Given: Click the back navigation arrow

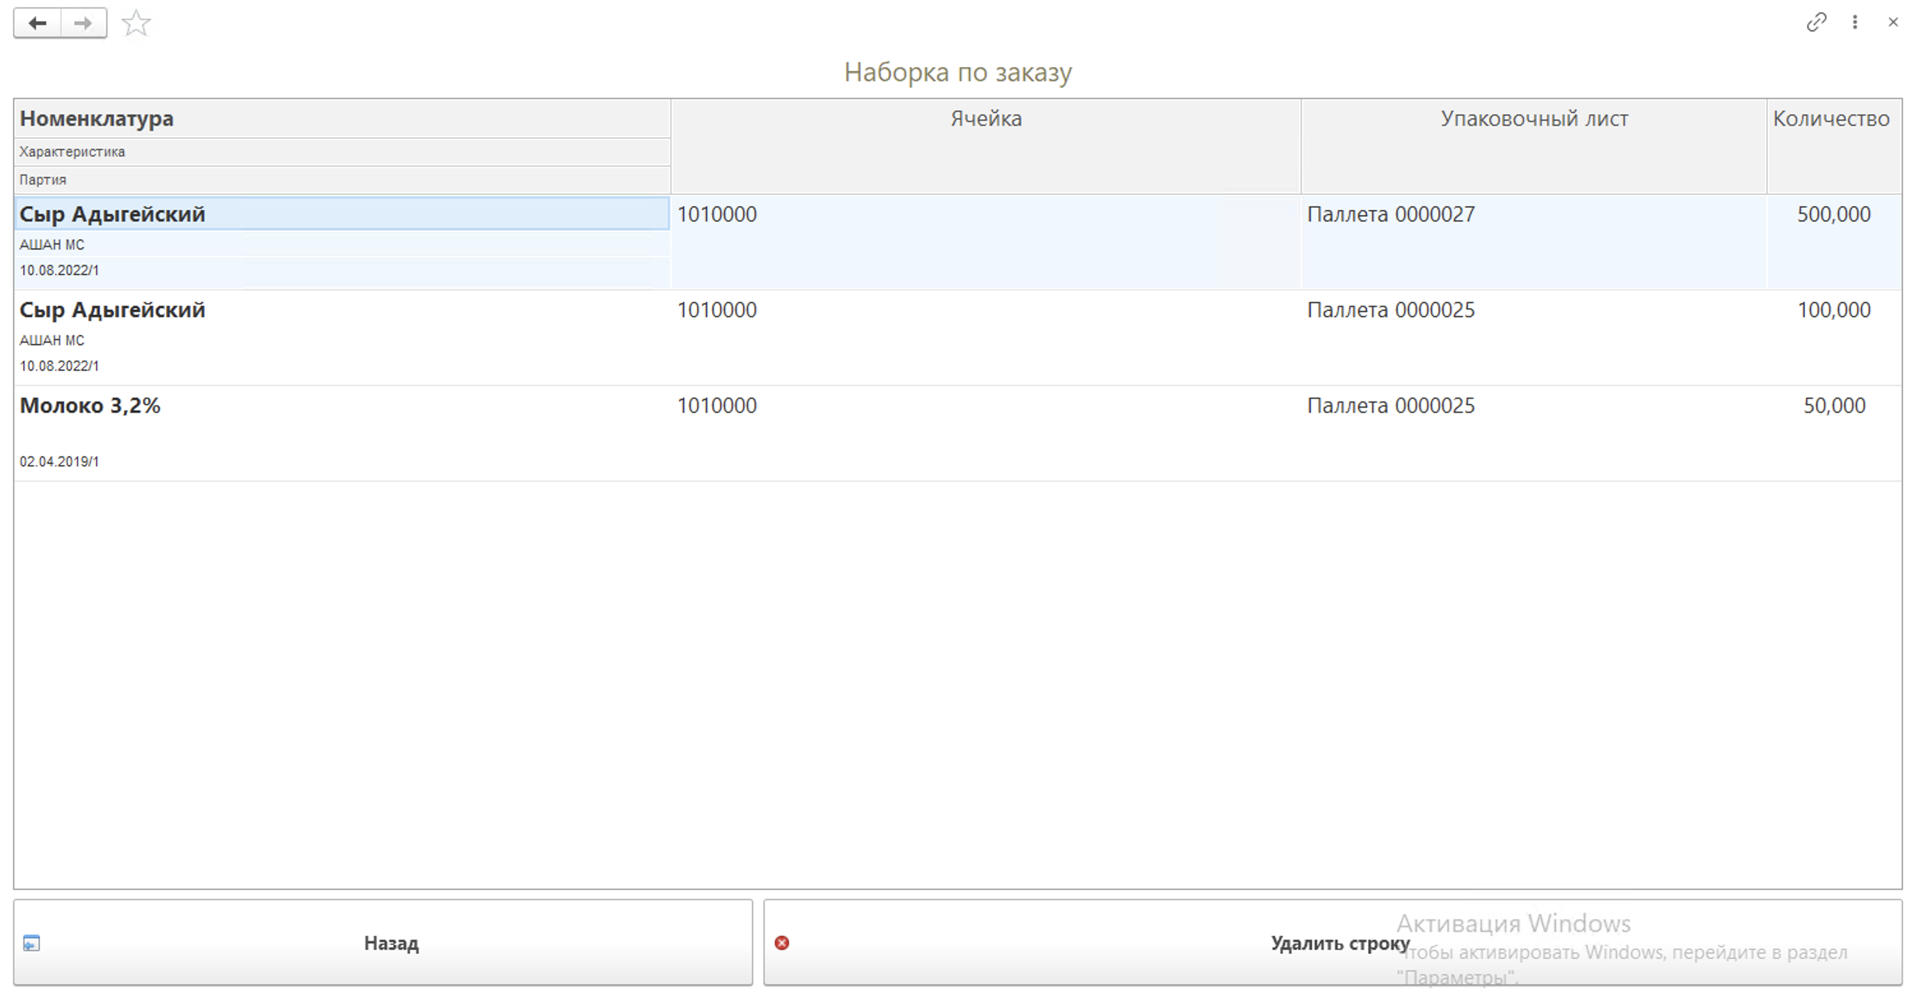Looking at the screenshot, I should [x=38, y=23].
